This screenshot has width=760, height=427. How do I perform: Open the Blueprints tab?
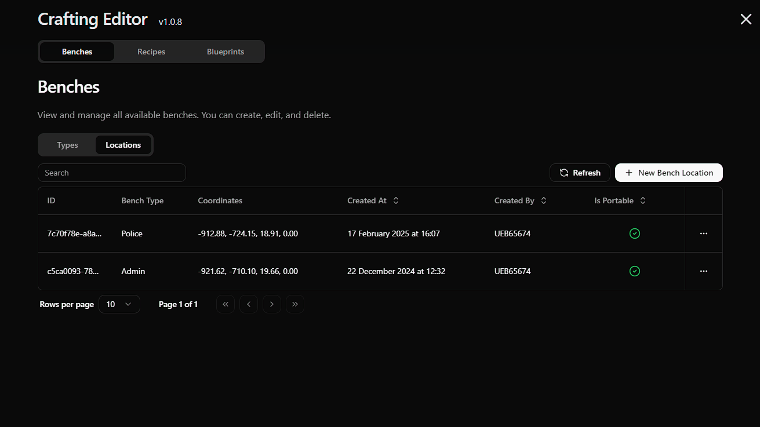click(x=226, y=52)
